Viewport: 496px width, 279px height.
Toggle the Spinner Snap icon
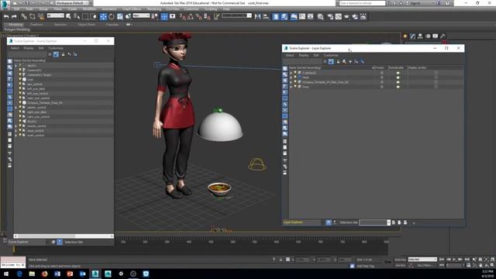[207, 16]
